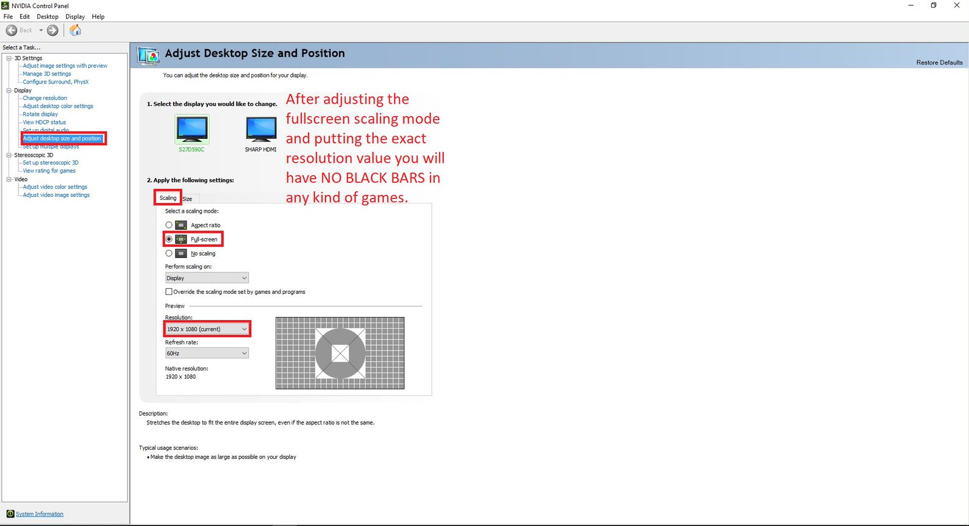969x526 pixels.
Task: Open Configure Surround, PhysX
Action: (x=55, y=82)
